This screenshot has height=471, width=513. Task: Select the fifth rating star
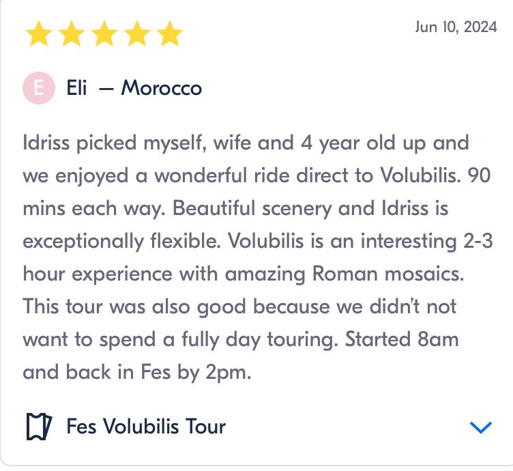(170, 33)
